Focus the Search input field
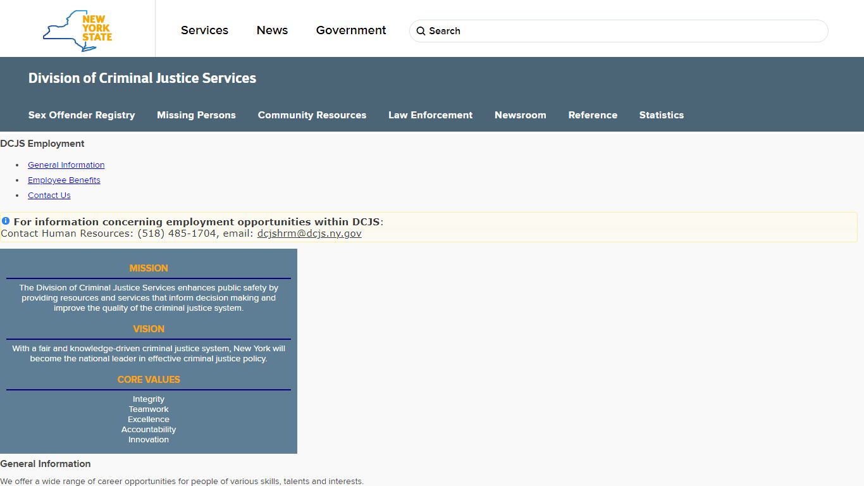The image size is (864, 486). coord(619,31)
